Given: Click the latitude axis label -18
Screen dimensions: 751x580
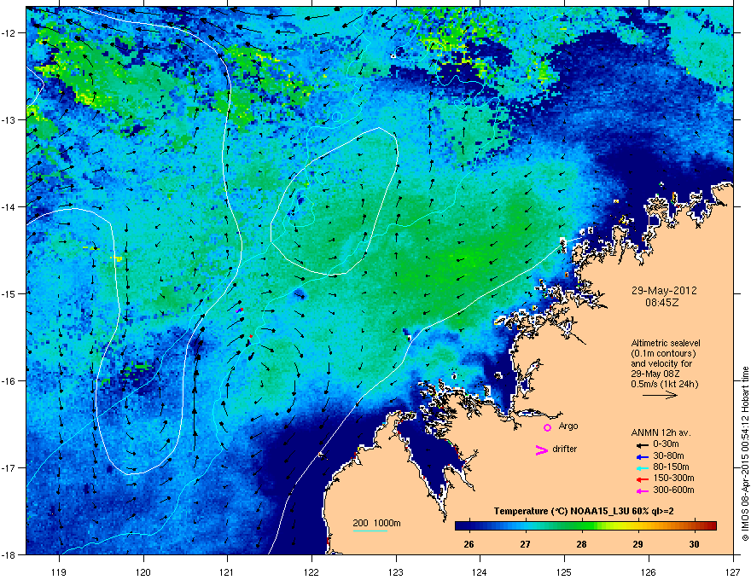Looking at the screenshot, I should (9, 554).
